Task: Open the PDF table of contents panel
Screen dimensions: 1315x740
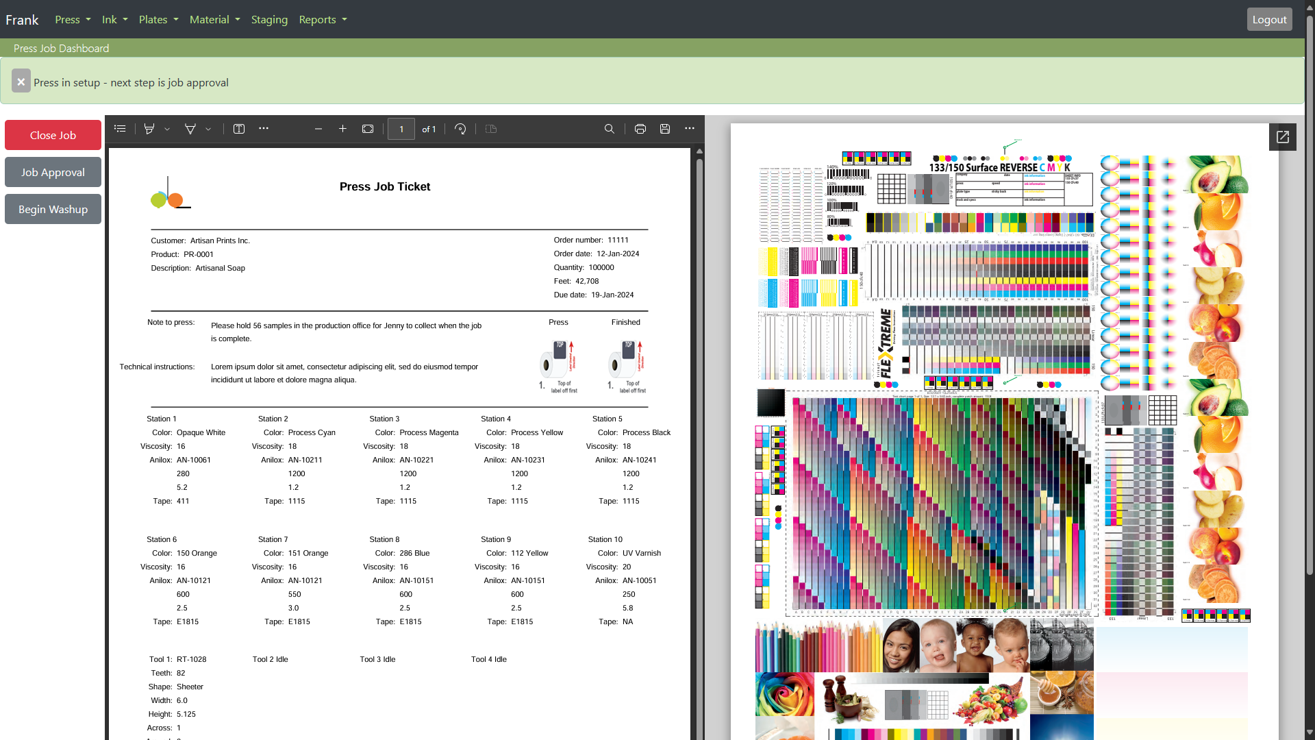Action: click(120, 129)
